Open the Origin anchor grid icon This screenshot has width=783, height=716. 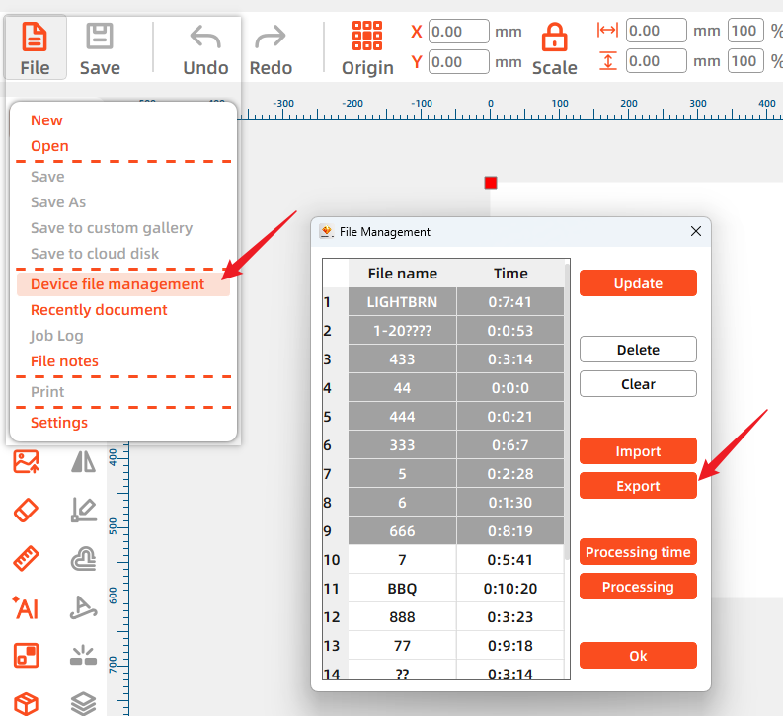click(x=367, y=36)
